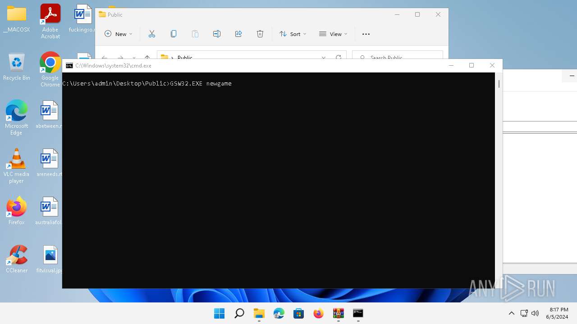Viewport: 577px width, 324px height.
Task: Open the taskbar Search magnifier
Action: click(x=239, y=313)
